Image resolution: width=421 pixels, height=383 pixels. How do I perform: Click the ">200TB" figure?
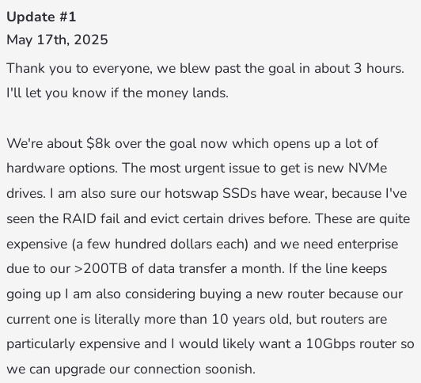click(x=101, y=269)
